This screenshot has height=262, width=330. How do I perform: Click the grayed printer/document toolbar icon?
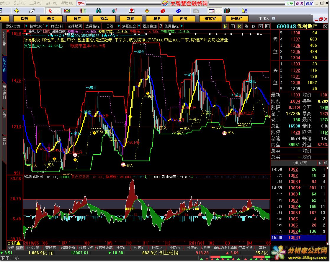coord(196,11)
